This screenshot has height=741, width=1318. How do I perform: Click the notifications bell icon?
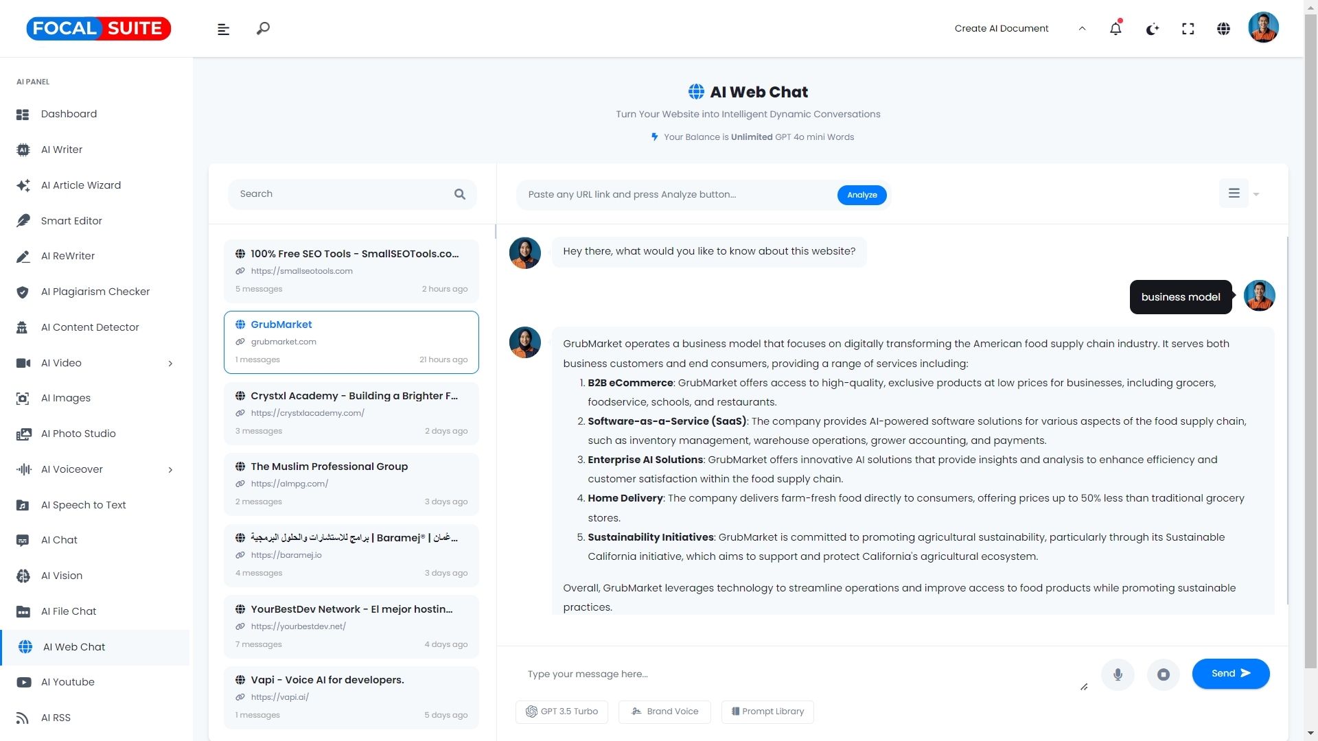pyautogui.click(x=1115, y=29)
